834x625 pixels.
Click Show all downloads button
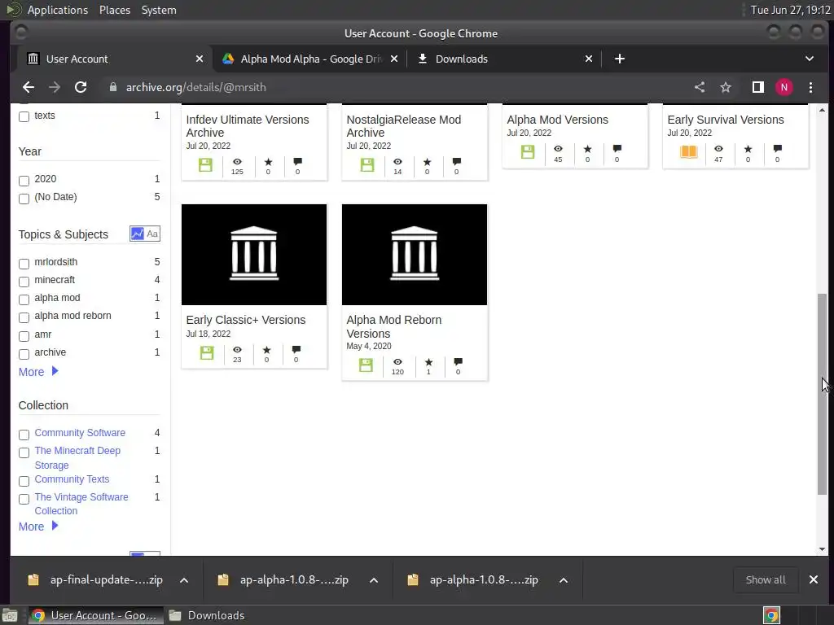click(x=766, y=579)
